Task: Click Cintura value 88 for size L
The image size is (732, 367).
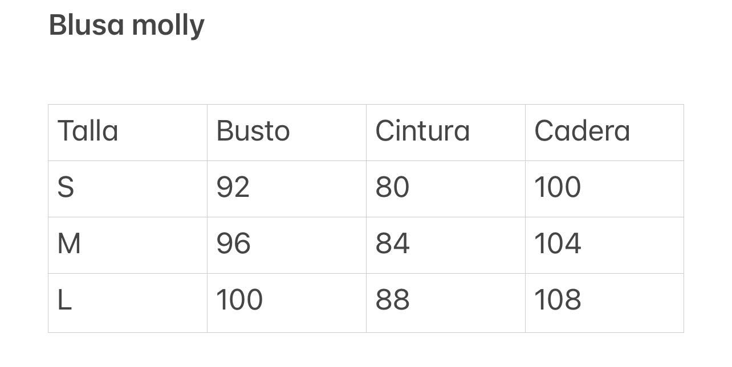Action: [x=392, y=300]
